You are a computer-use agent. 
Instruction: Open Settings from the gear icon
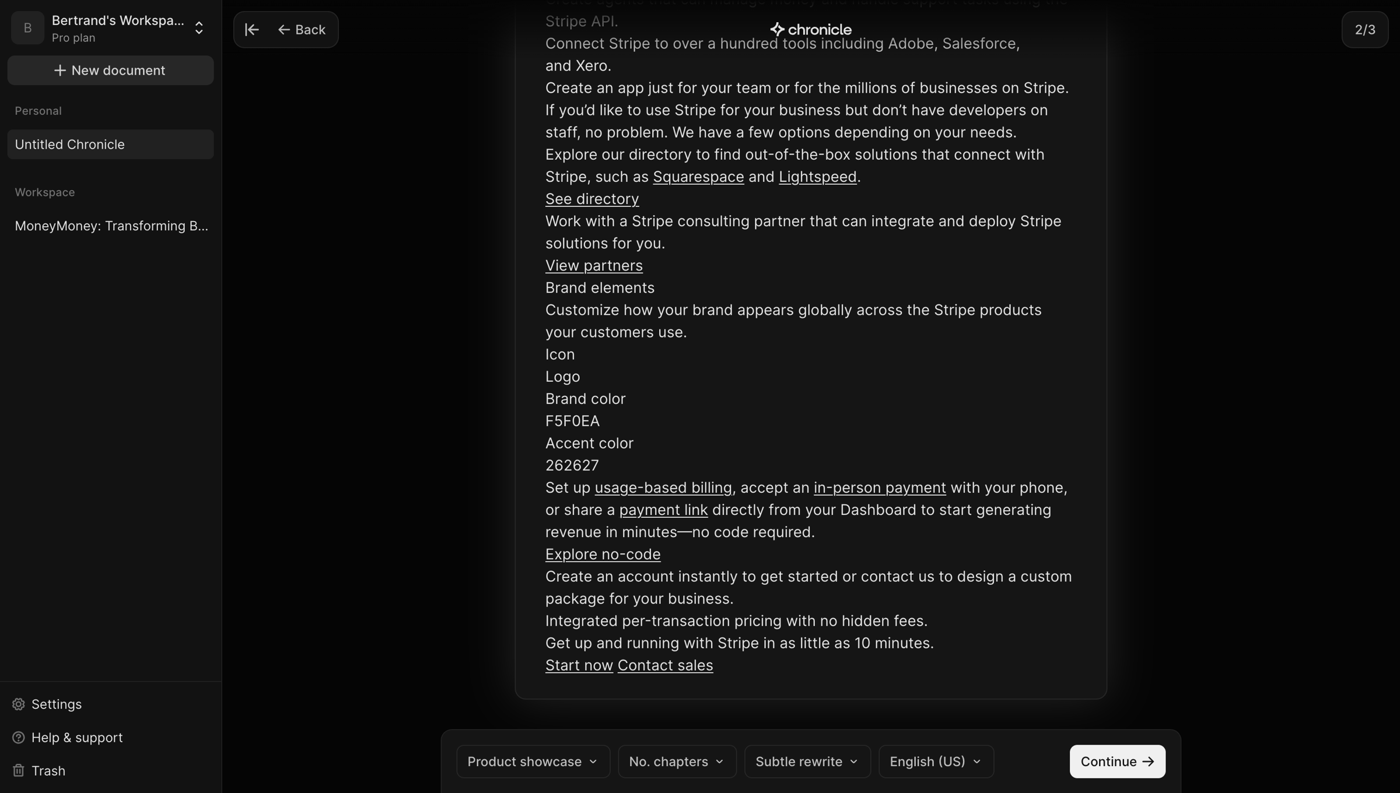(19, 704)
